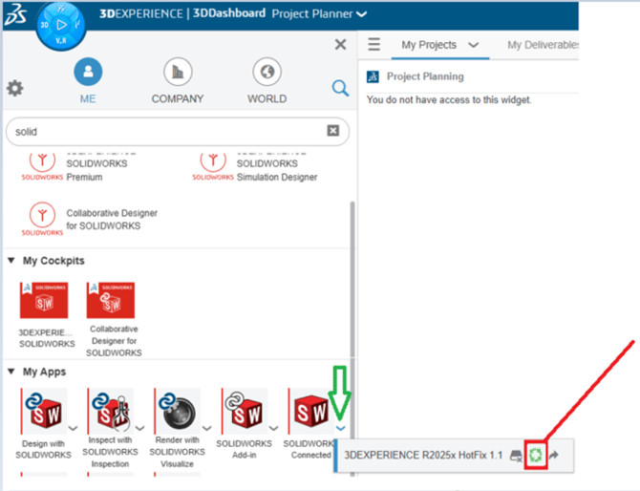Launch Render with SOLIDWORKS Visualize app
640x491 pixels.
coord(178,412)
